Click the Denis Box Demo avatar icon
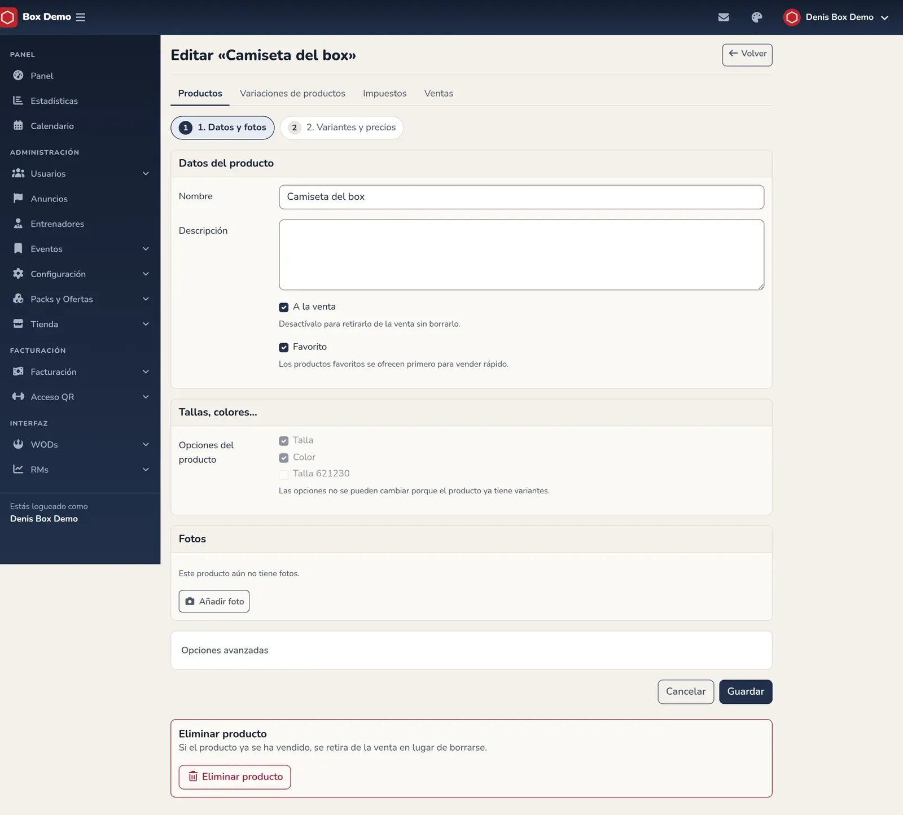This screenshot has width=903, height=815. (x=792, y=17)
